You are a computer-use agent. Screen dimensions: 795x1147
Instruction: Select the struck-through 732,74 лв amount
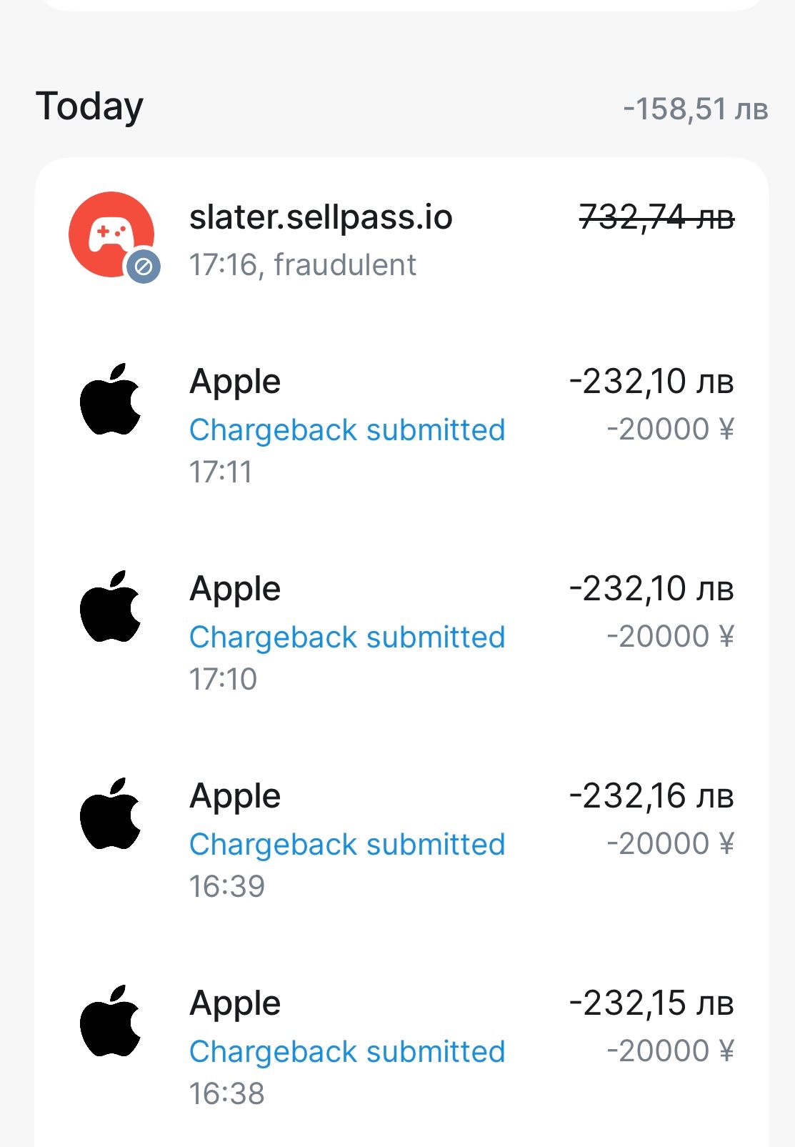tap(656, 217)
